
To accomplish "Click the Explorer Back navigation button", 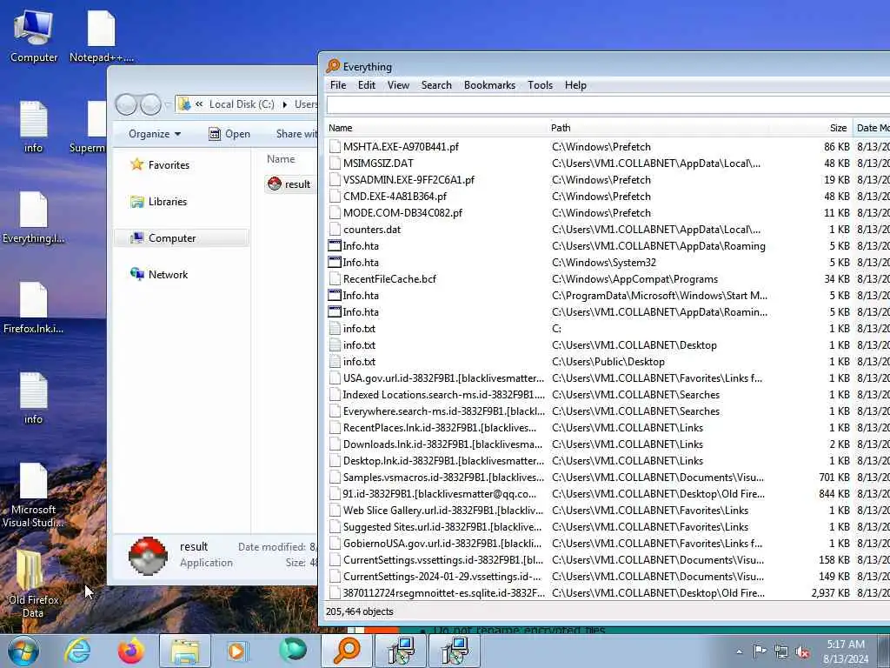I will click(126, 104).
